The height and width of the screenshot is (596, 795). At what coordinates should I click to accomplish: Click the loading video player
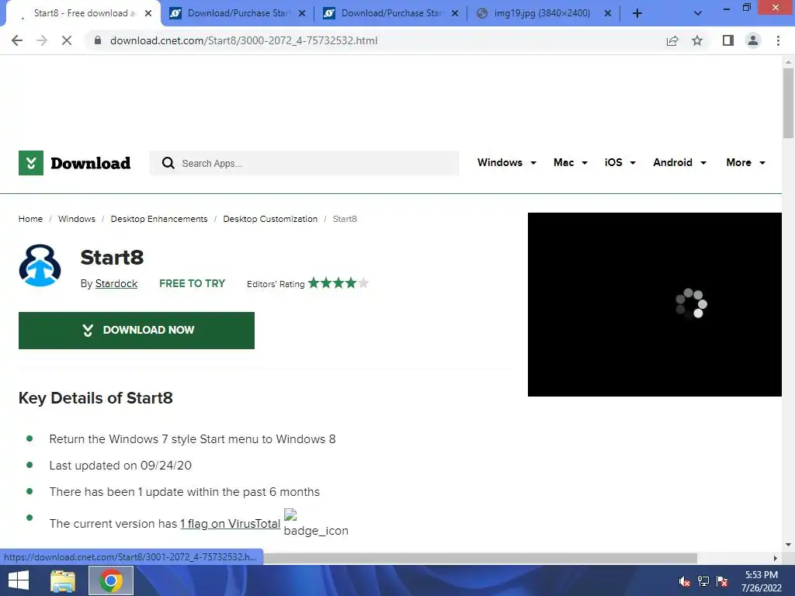click(654, 304)
